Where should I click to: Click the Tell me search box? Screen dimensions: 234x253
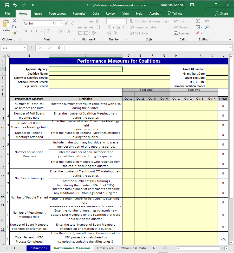175,14
